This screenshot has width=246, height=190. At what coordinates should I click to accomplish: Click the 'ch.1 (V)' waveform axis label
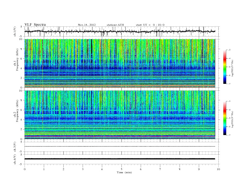pyautogui.click(x=15, y=31)
